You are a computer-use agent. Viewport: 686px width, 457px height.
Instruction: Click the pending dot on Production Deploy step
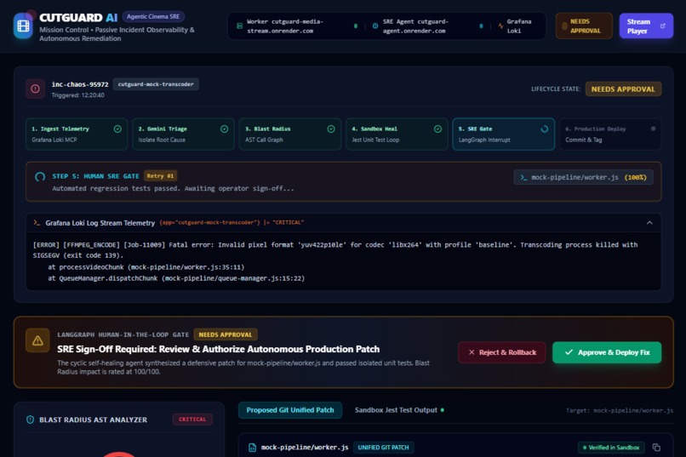[653, 129]
